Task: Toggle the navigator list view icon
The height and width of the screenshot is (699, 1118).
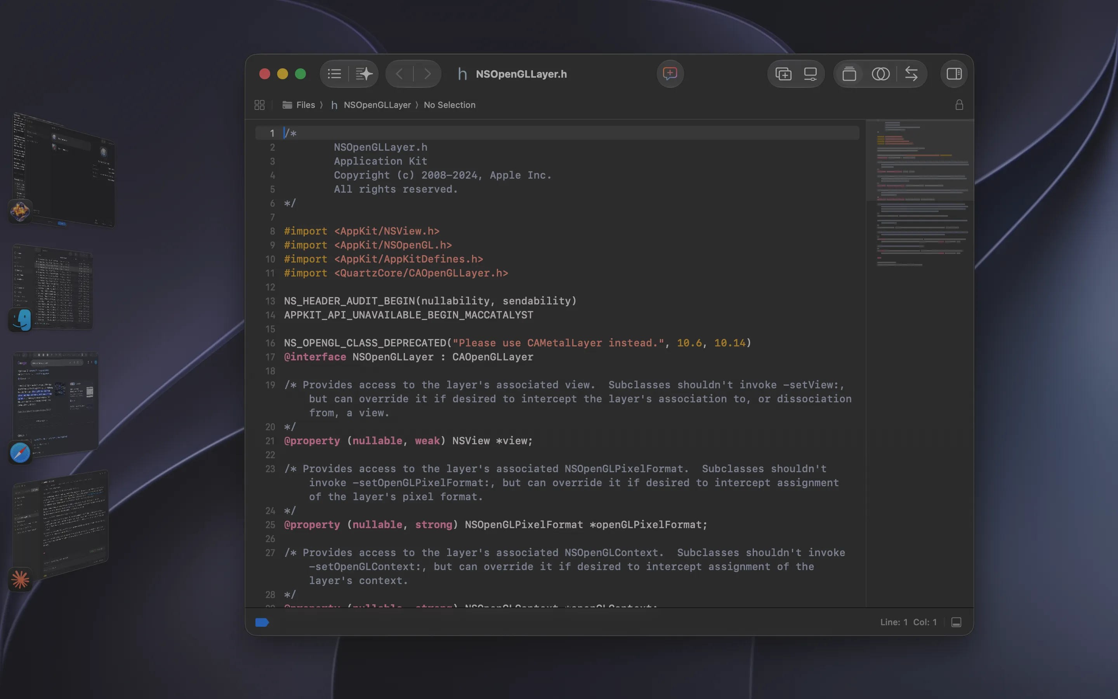Action: (335, 74)
